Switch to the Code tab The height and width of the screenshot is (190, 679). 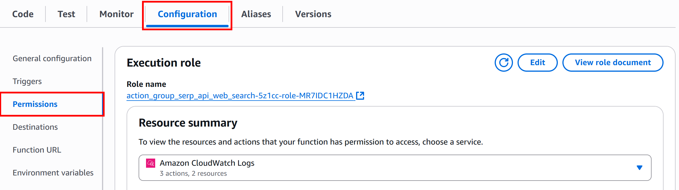tap(23, 14)
